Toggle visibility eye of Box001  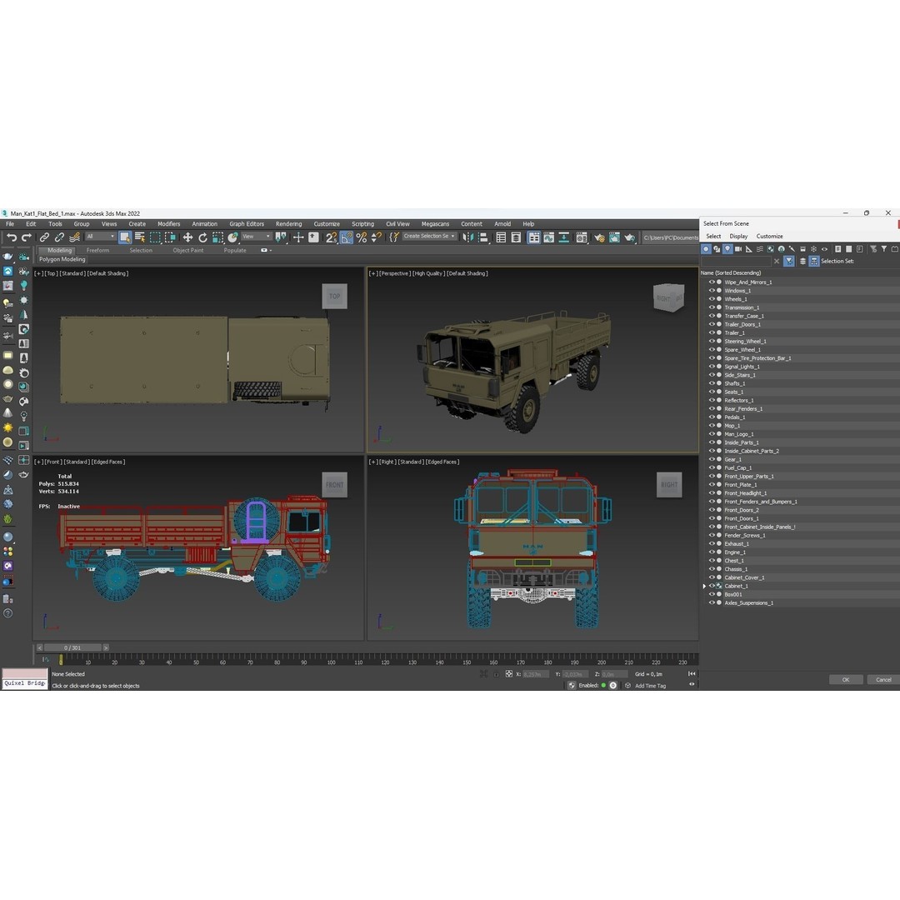[x=712, y=595]
